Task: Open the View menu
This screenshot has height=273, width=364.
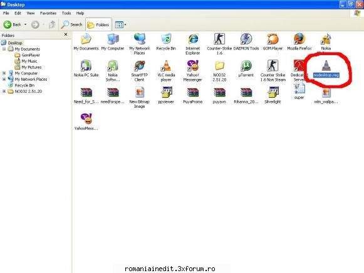Action: tap(31, 13)
